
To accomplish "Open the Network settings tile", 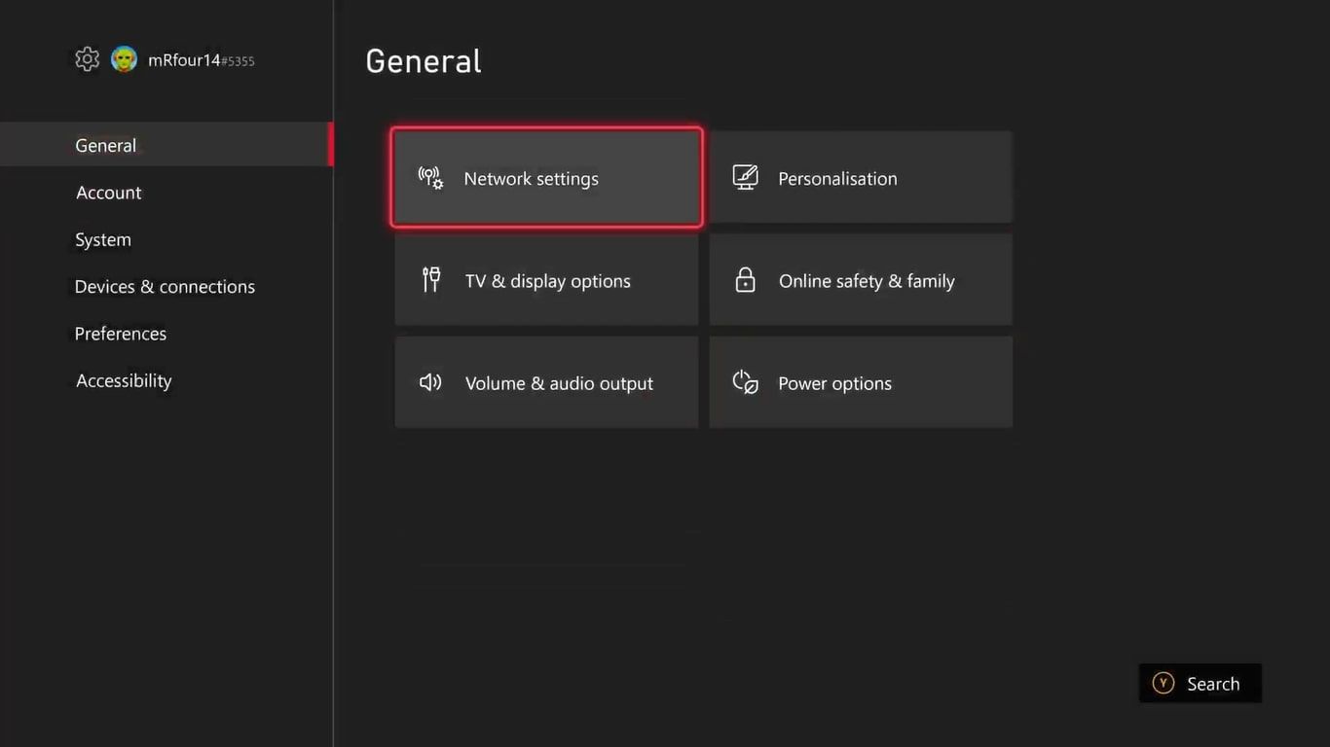I will (545, 178).
